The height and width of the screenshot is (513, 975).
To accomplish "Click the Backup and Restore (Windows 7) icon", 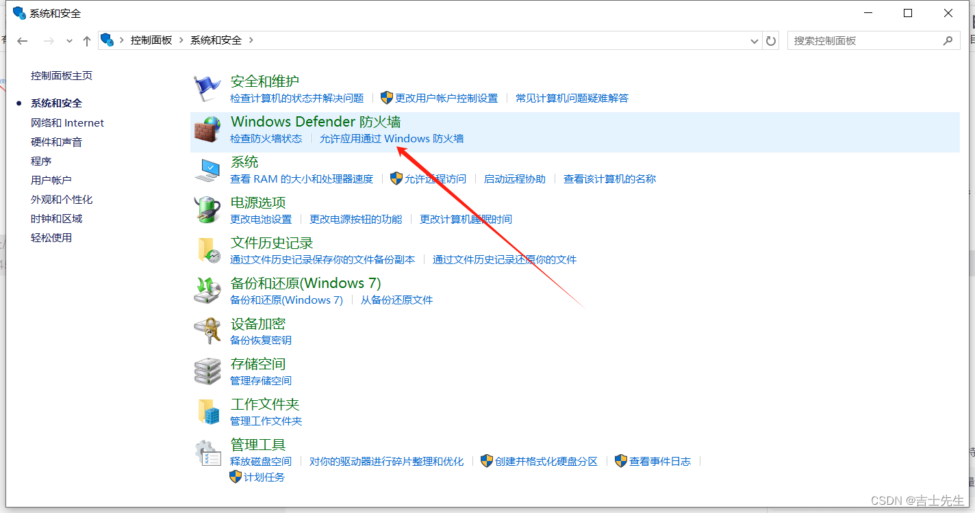I will (207, 291).
